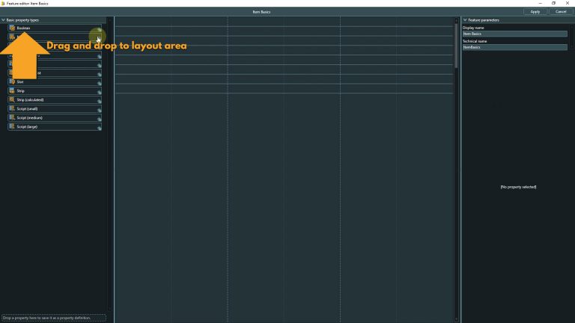
Task: Click the Apply button
Action: click(x=535, y=12)
